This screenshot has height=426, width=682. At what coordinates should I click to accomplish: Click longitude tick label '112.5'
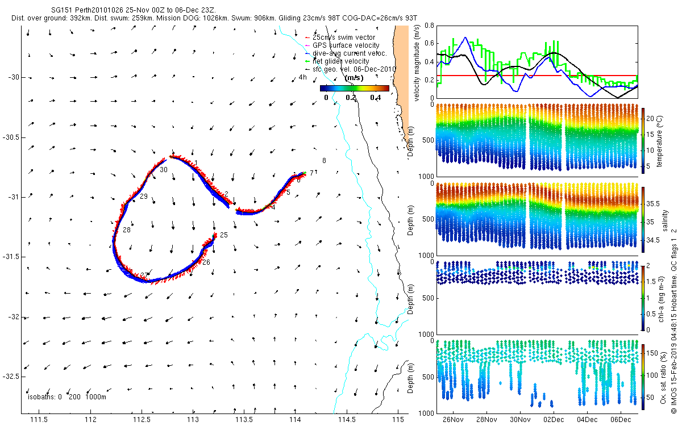142,420
